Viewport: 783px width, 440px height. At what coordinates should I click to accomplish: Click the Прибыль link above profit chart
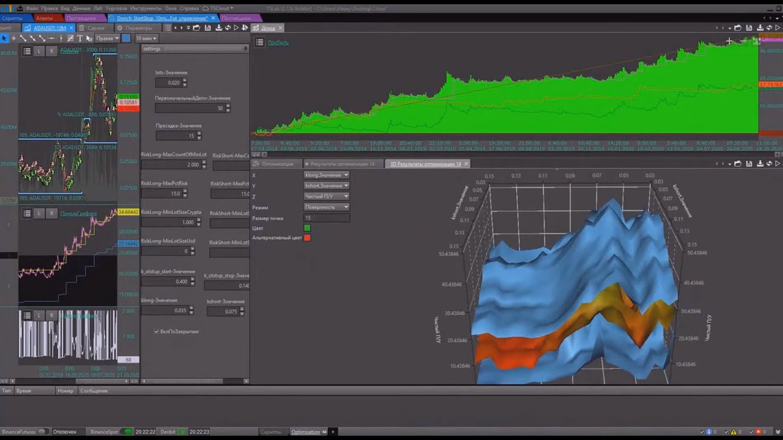click(278, 43)
